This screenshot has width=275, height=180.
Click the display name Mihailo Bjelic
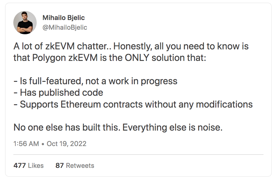[64, 18]
